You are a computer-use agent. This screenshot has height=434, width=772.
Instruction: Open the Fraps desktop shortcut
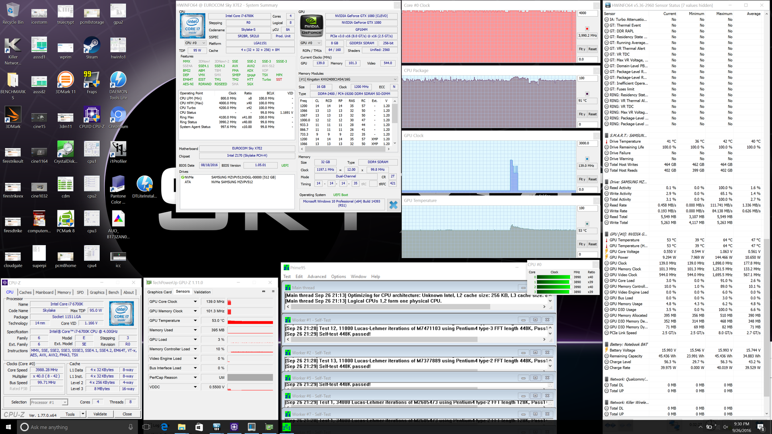coord(92,83)
